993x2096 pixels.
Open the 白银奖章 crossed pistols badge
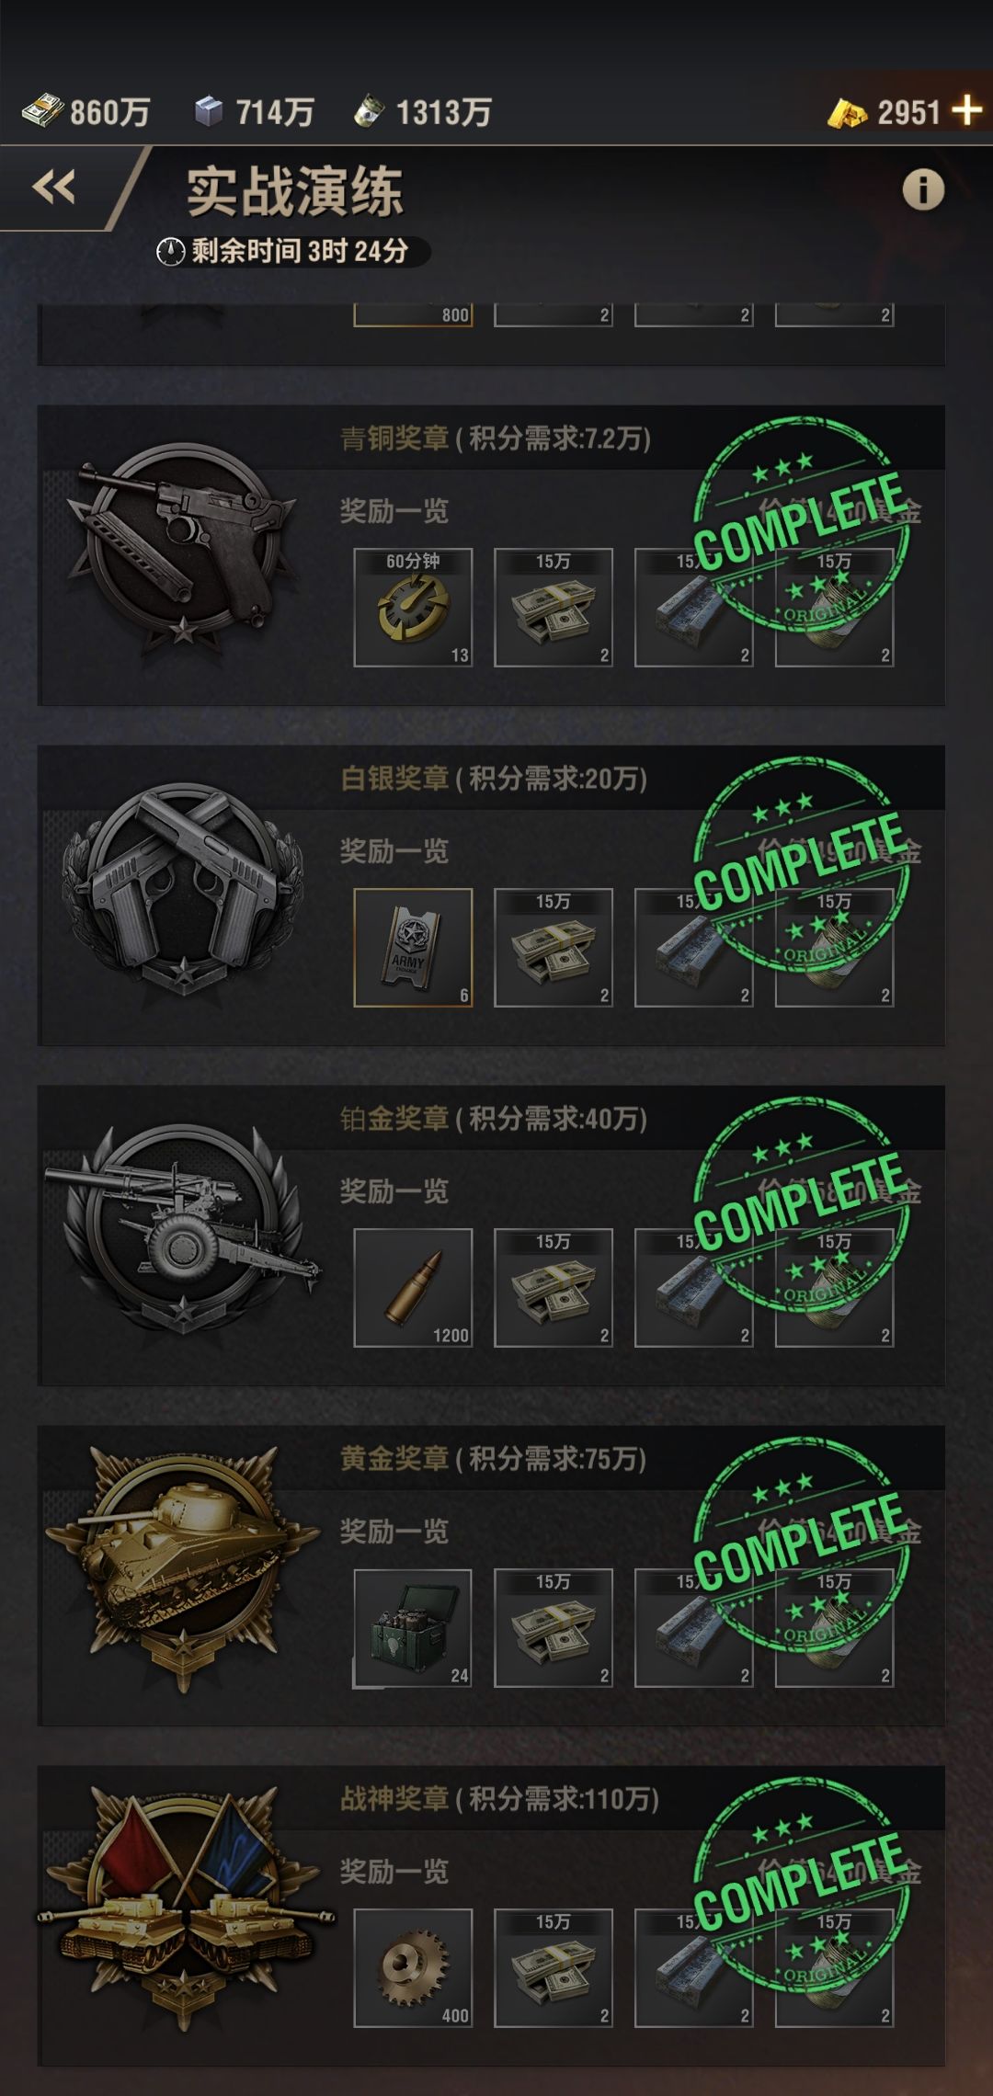click(x=184, y=890)
